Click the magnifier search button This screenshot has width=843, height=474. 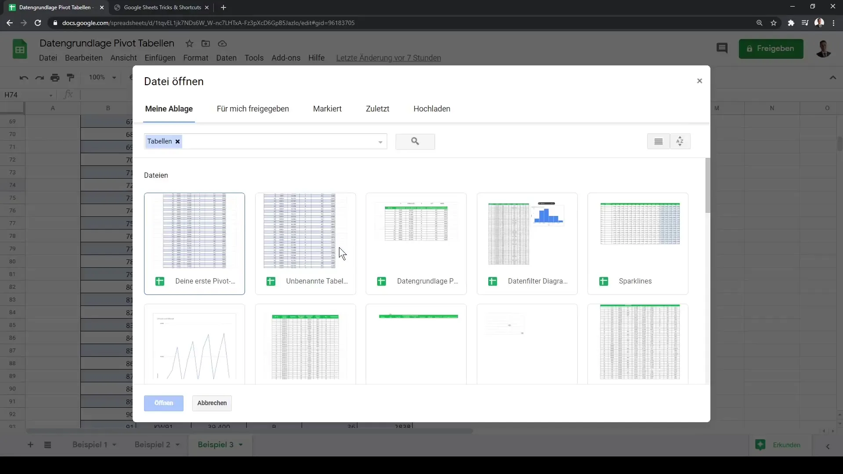click(x=415, y=141)
